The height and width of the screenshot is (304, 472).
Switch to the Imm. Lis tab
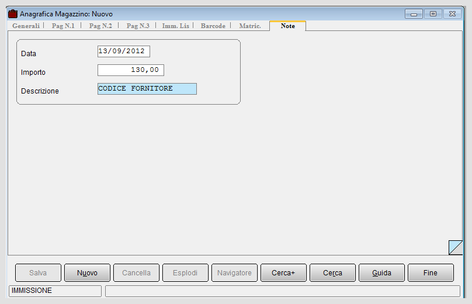click(x=175, y=26)
